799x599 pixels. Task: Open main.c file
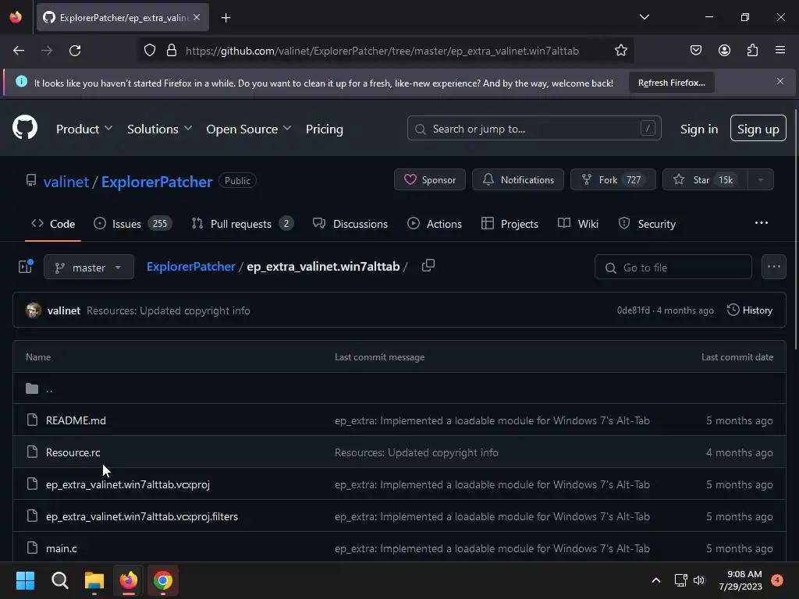[61, 548]
